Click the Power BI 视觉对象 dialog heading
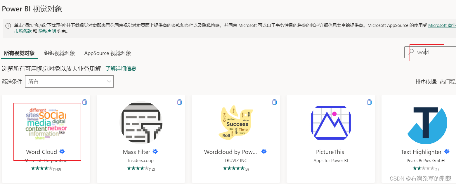Viewport: 456px width, 184px height. coord(32,9)
